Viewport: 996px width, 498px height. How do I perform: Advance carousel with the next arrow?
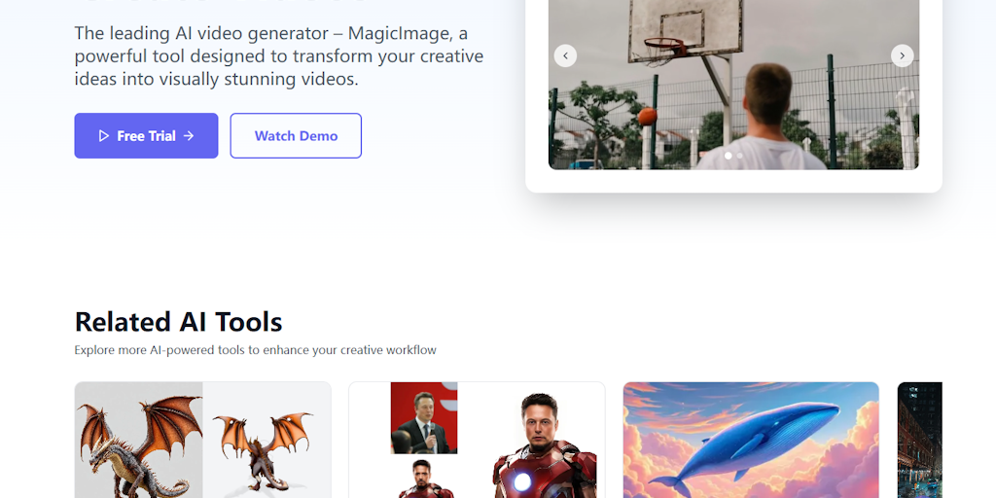[902, 55]
